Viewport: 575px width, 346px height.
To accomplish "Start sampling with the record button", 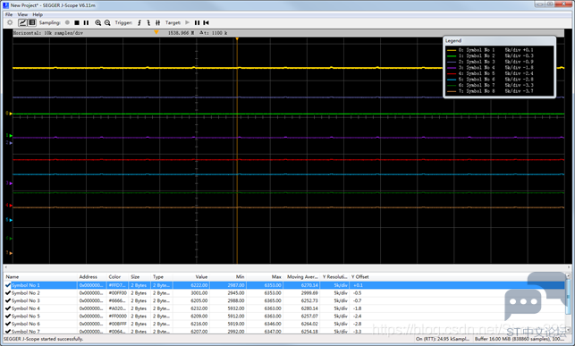I will coord(67,22).
